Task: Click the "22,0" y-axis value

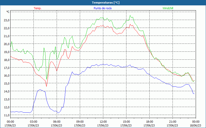Action: [7, 28]
